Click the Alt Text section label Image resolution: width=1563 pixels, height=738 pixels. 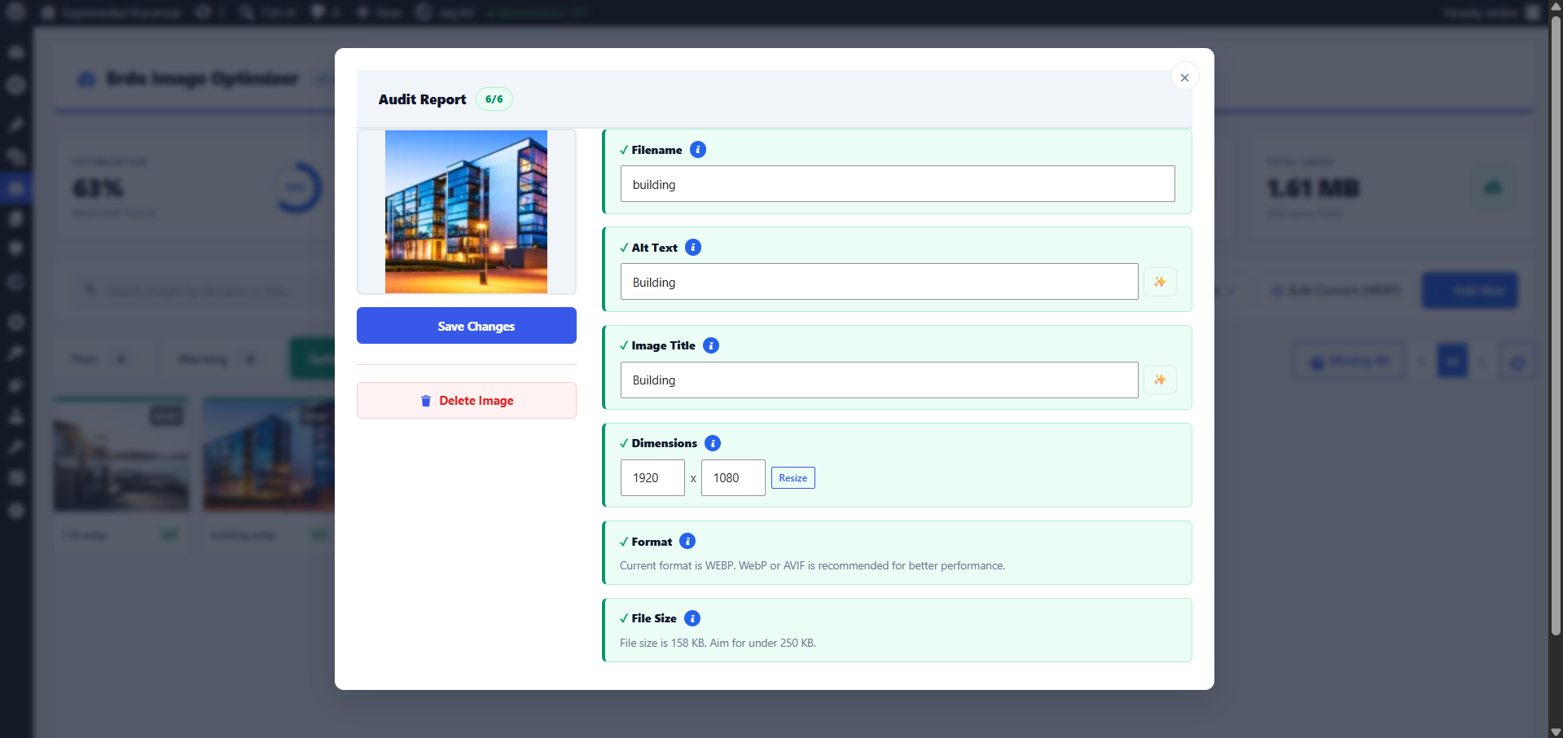click(654, 248)
